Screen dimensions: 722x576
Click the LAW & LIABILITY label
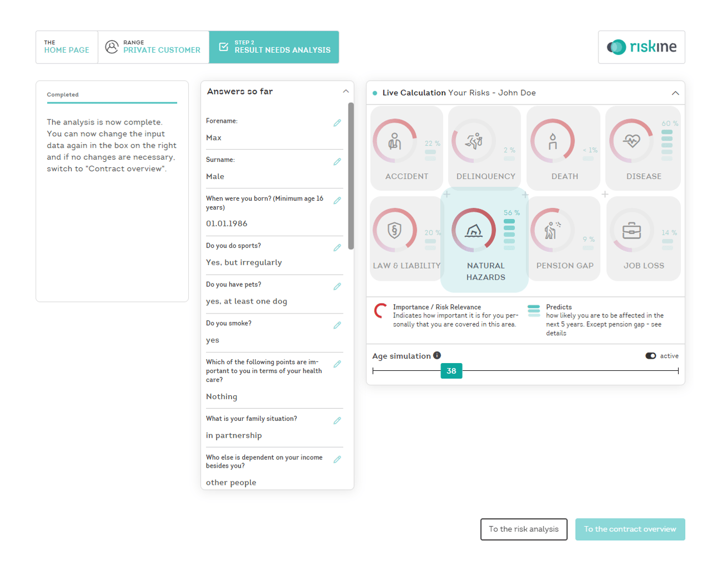click(x=407, y=266)
